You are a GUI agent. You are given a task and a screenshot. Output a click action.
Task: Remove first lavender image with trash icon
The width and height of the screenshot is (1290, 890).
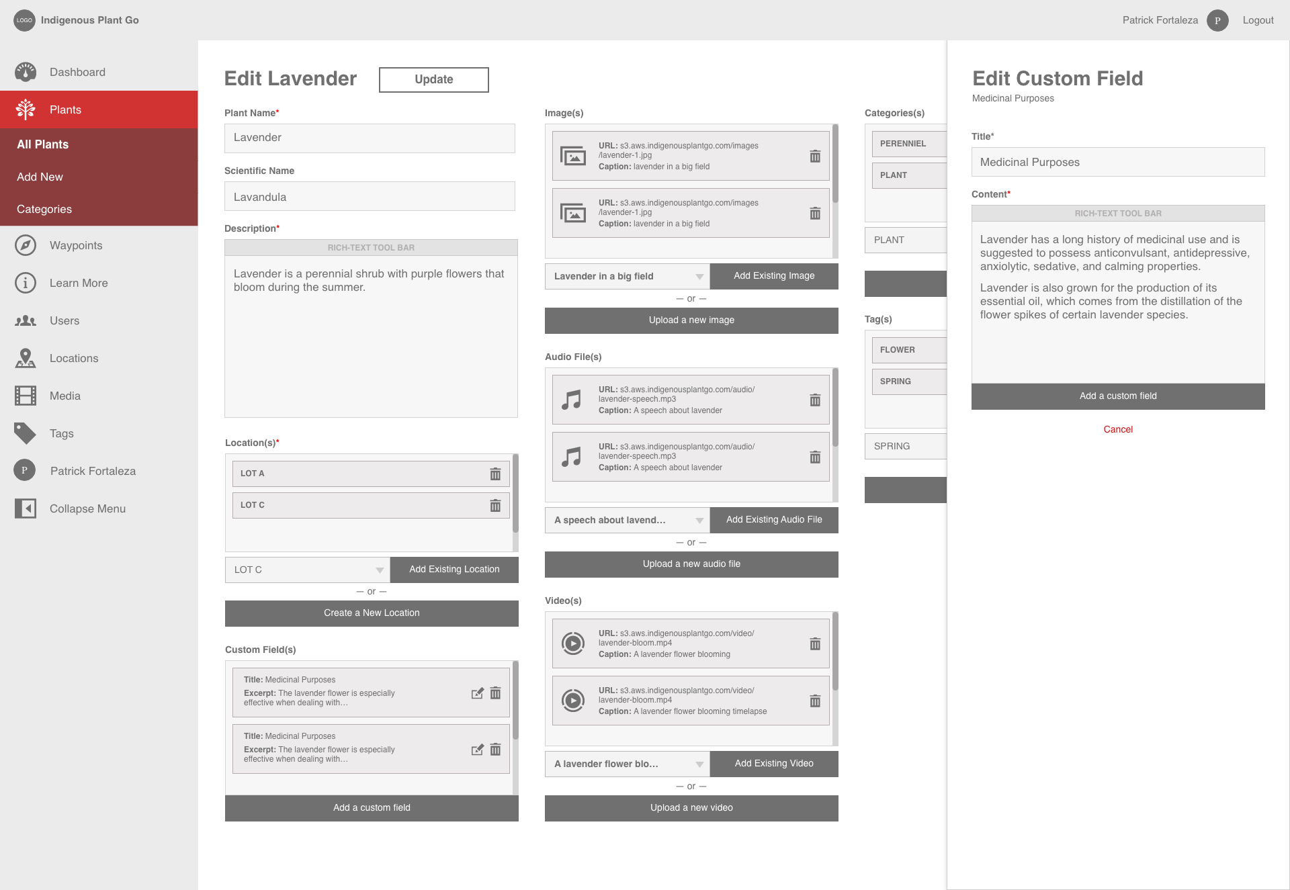coord(815,156)
